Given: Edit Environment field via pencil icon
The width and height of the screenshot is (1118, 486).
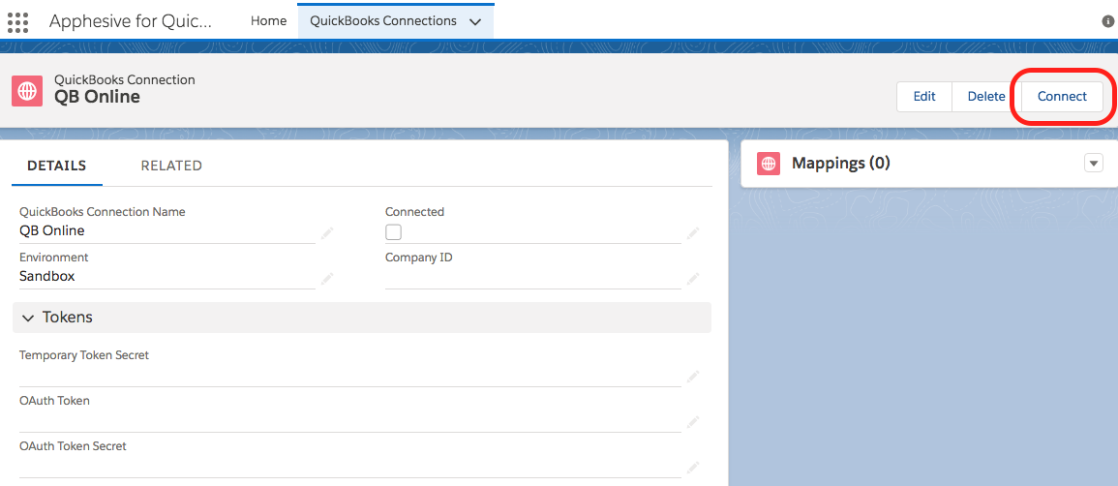Looking at the screenshot, I should [326, 278].
